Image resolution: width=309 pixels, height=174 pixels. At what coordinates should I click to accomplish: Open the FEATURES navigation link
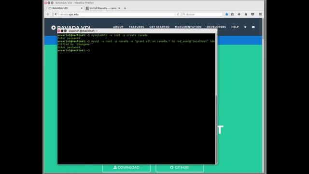(136, 27)
